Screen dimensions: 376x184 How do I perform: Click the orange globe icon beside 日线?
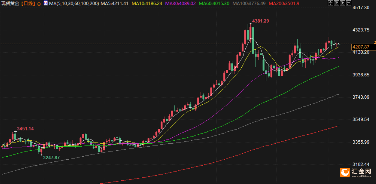pyautogui.click(x=39, y=4)
